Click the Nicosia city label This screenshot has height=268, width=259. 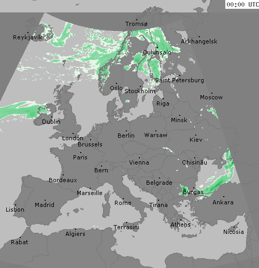coord(234,232)
